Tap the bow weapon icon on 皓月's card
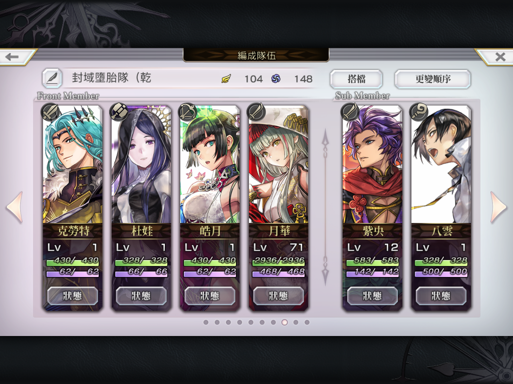 (x=187, y=111)
